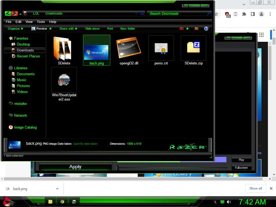This screenshot has height=207, width=276.
Task: Start a Slide show
Action: click(x=92, y=29)
